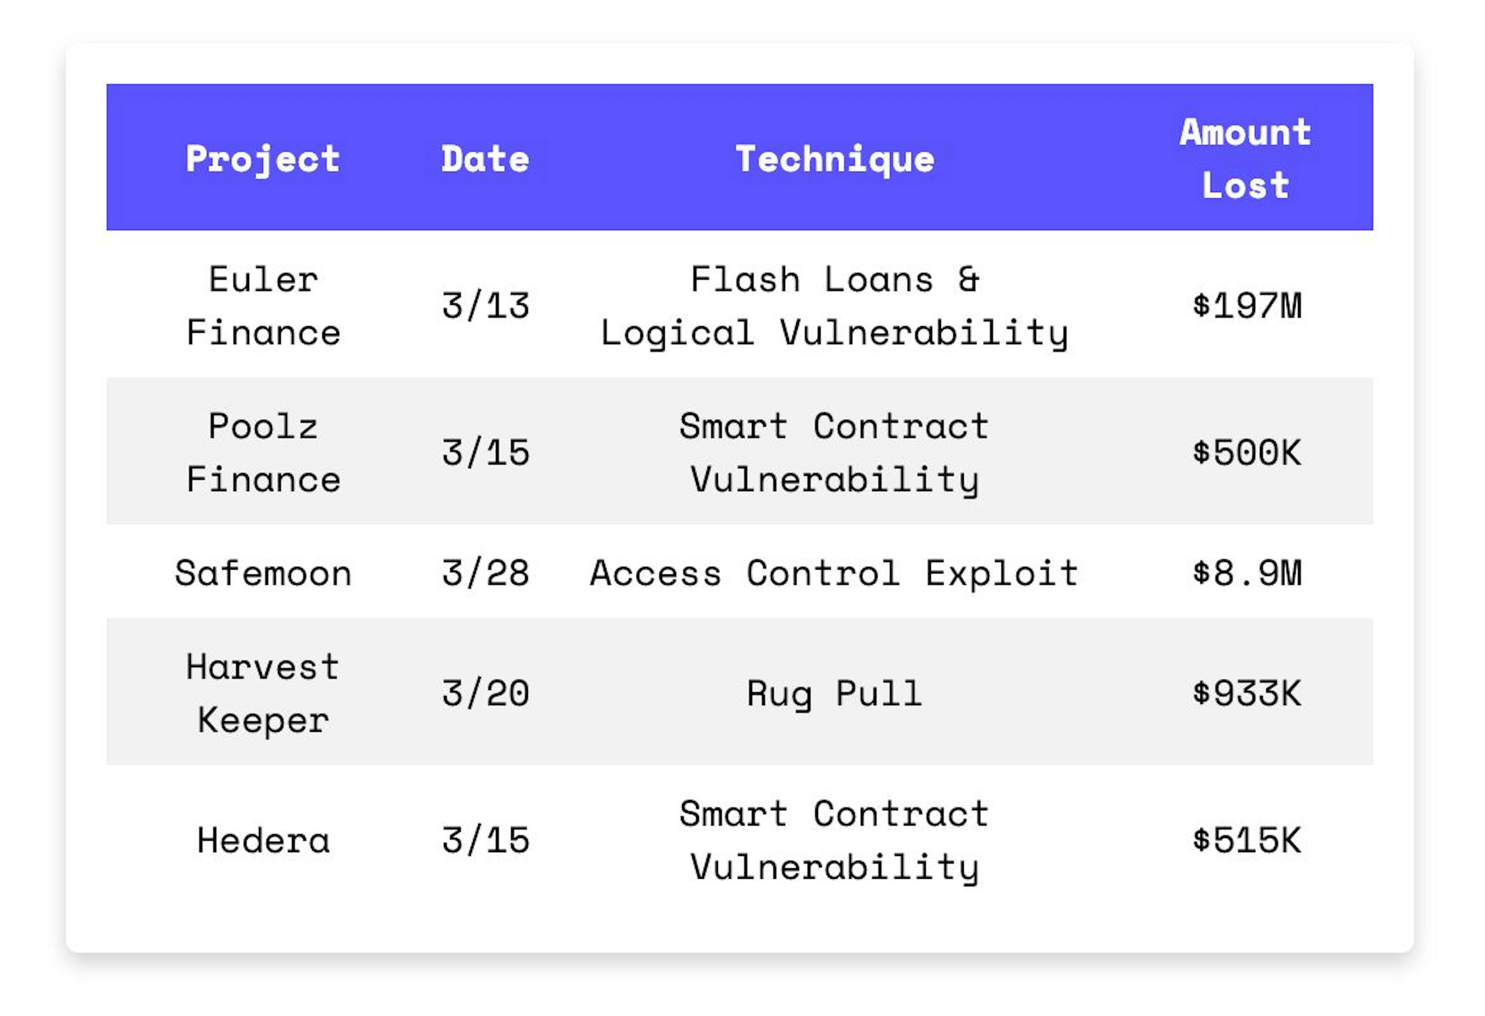Viewport: 1485px width, 1016px height.
Task: Select the Safemoon project cell
Action: pyautogui.click(x=263, y=573)
